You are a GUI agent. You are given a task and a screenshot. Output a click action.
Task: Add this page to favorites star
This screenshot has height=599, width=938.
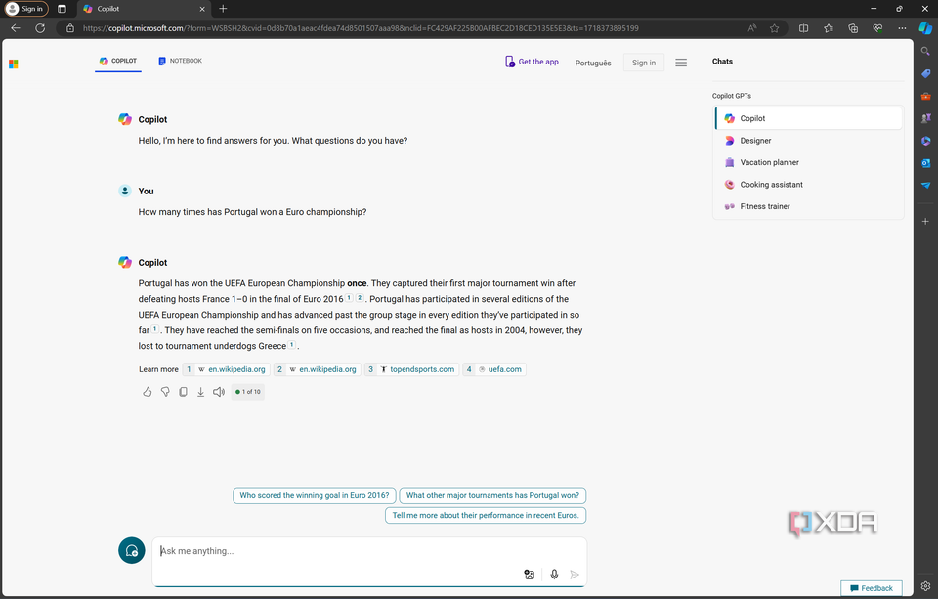tap(774, 28)
